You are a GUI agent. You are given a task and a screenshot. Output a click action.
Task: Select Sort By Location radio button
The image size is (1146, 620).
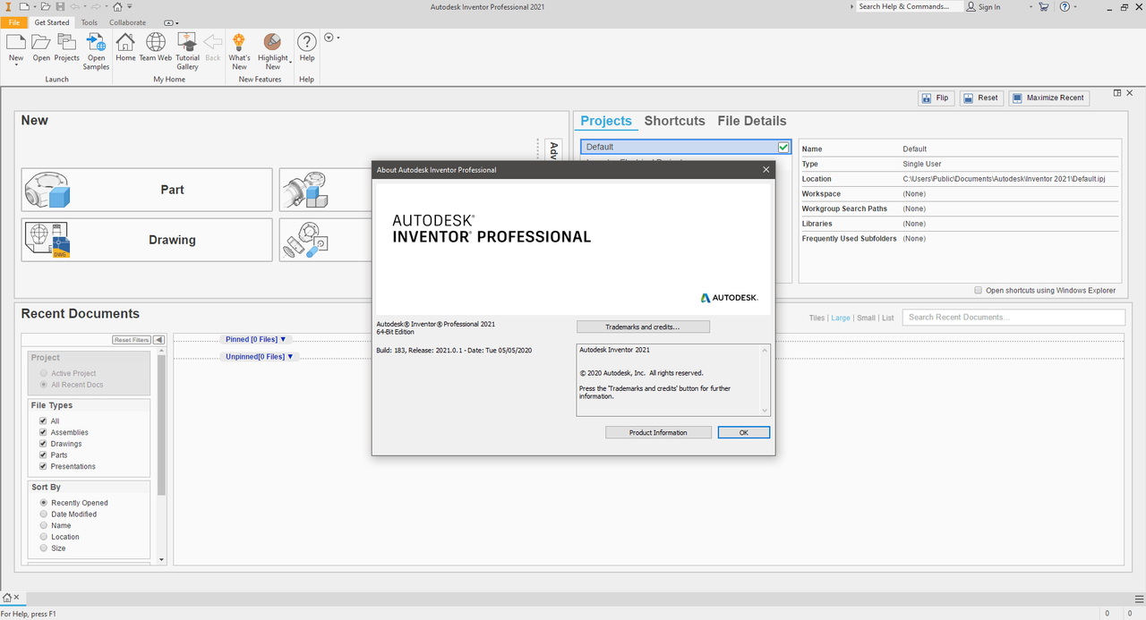click(43, 537)
